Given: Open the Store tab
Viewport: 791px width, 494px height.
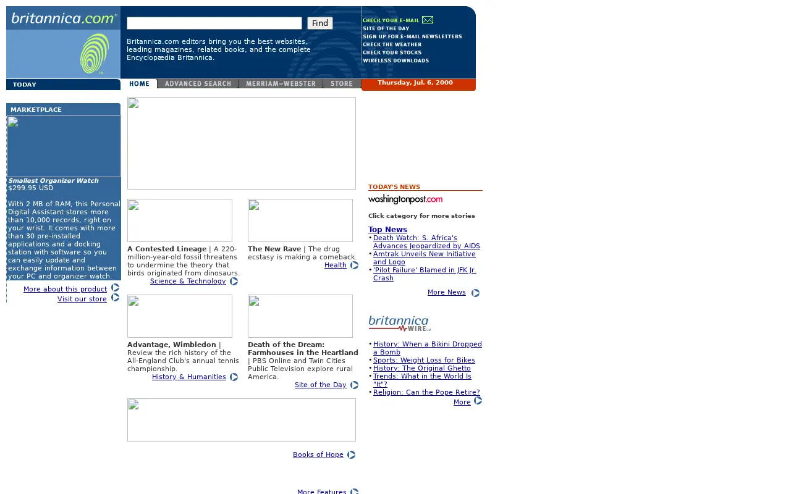Looking at the screenshot, I should 342,84.
